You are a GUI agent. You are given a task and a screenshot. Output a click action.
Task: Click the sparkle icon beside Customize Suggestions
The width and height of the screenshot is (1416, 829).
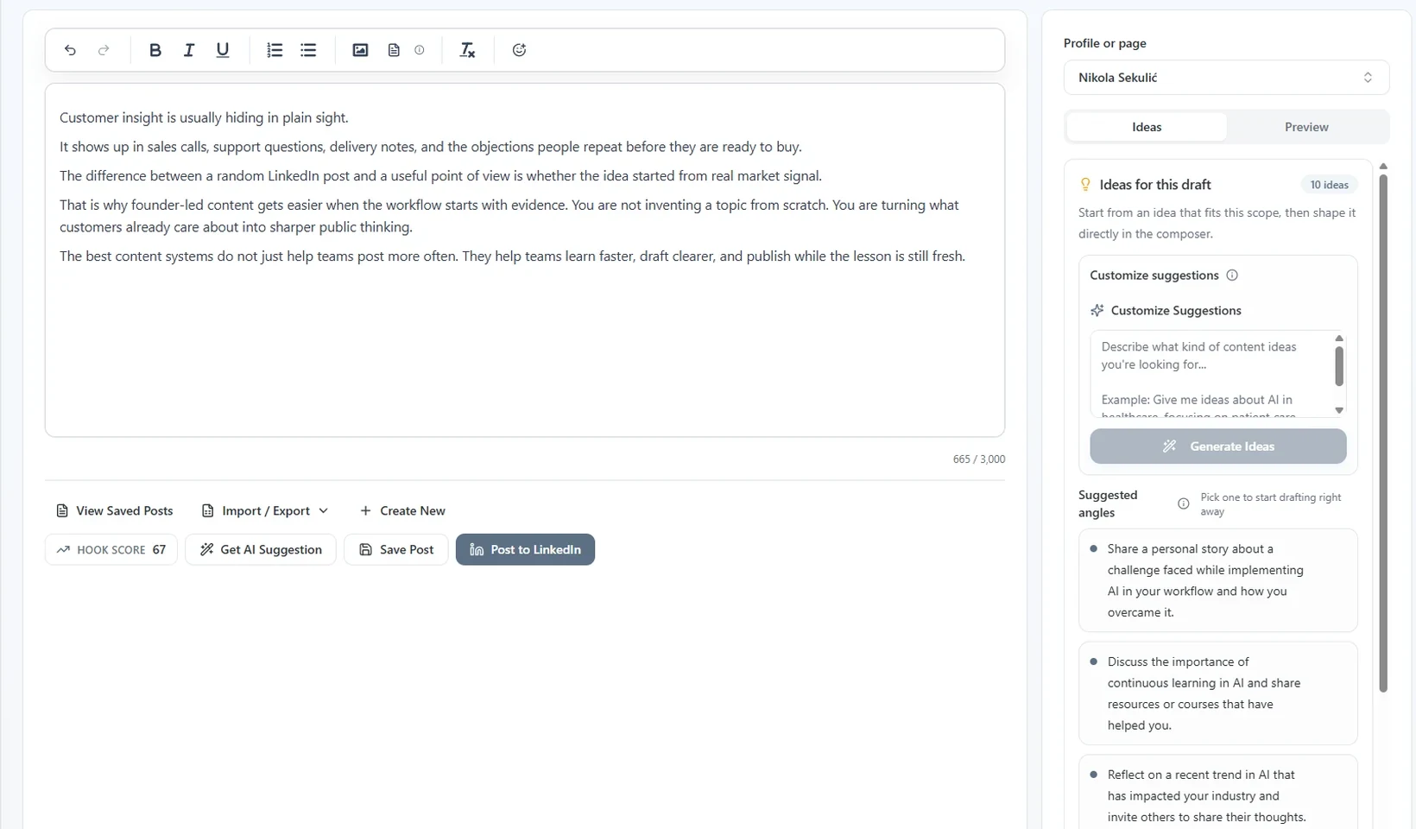(1097, 310)
